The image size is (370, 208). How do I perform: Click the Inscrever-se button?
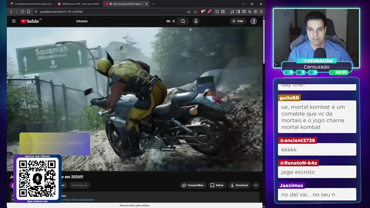(79, 185)
